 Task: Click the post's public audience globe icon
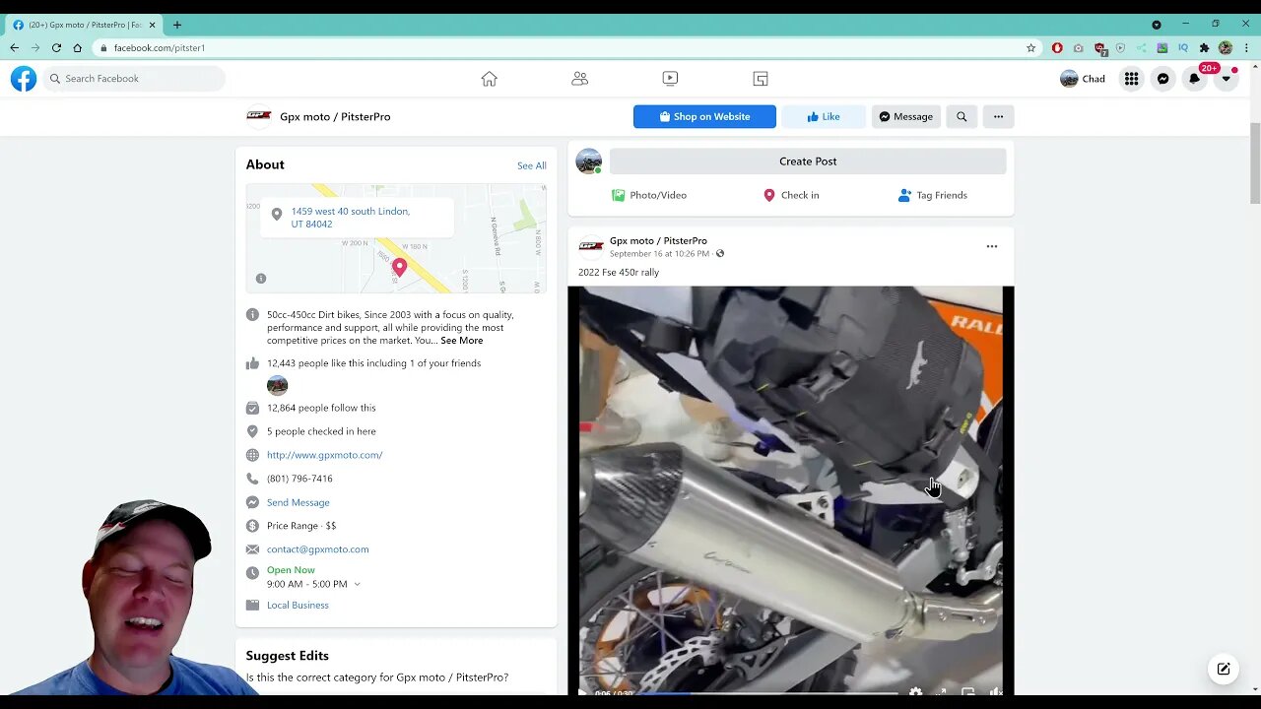[x=720, y=254]
